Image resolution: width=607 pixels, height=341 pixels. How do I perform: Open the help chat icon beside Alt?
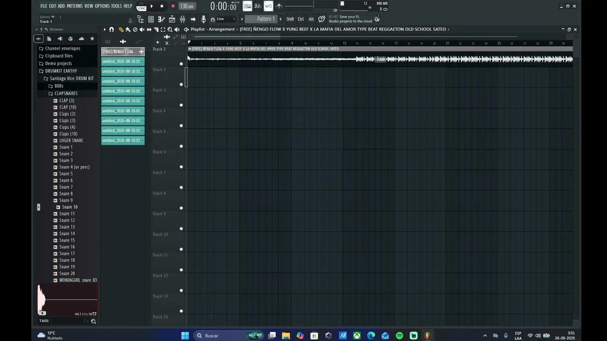click(x=322, y=19)
